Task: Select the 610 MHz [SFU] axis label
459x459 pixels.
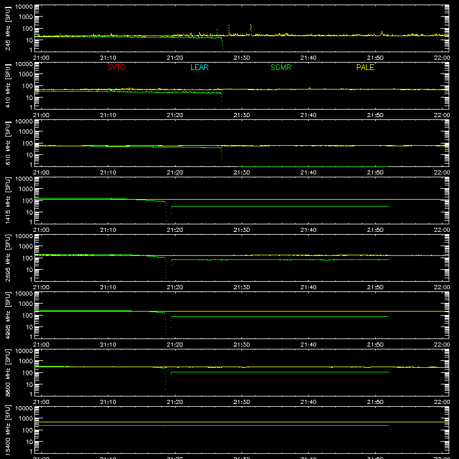Action: pyautogui.click(x=7, y=143)
